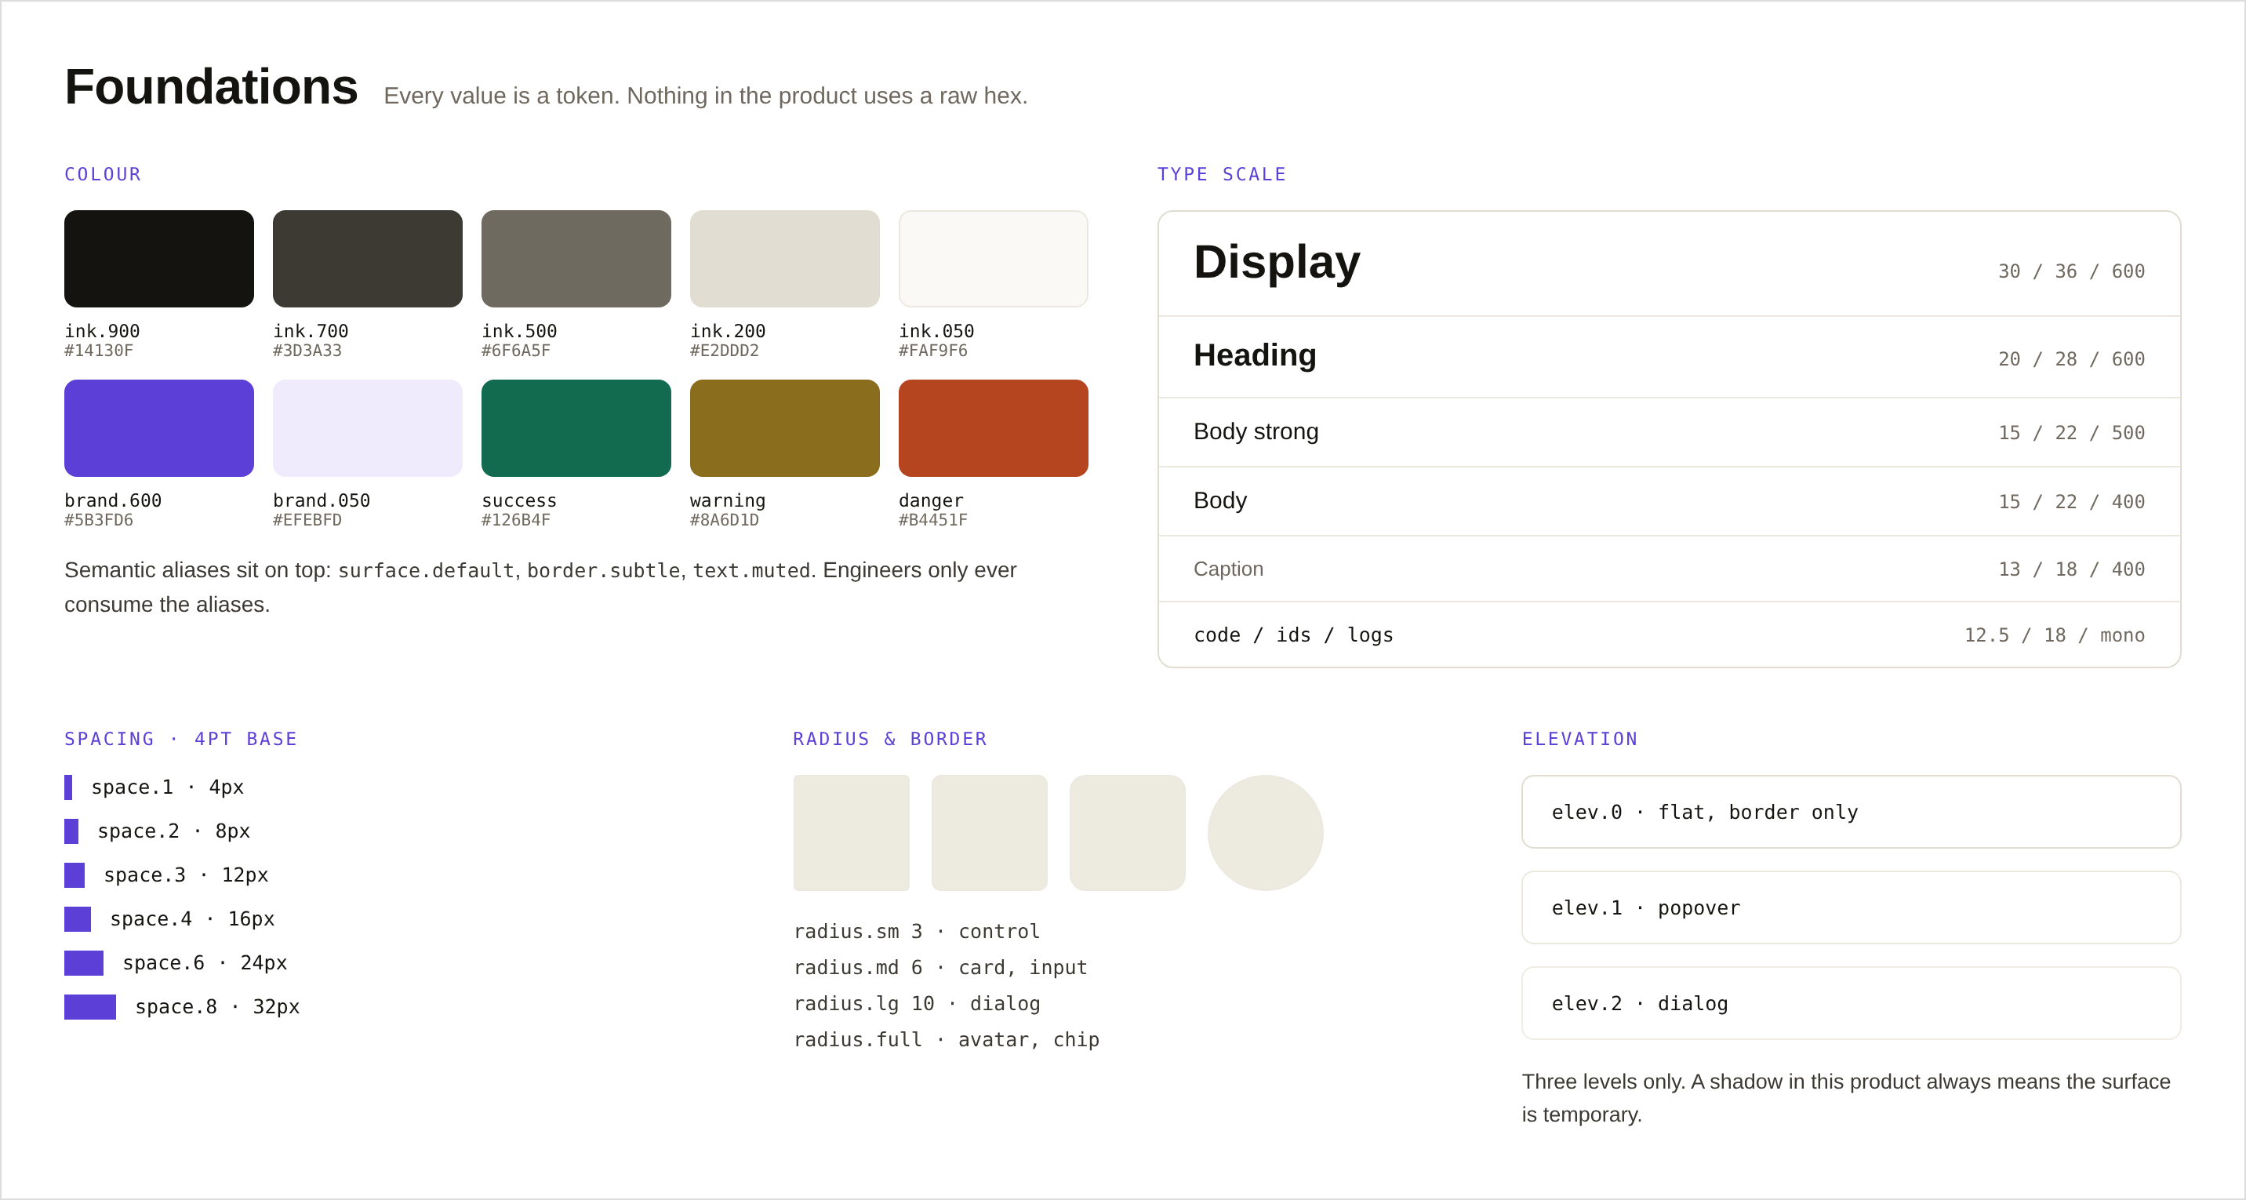
Task: Click the full-radius circle sample
Action: [1265, 833]
